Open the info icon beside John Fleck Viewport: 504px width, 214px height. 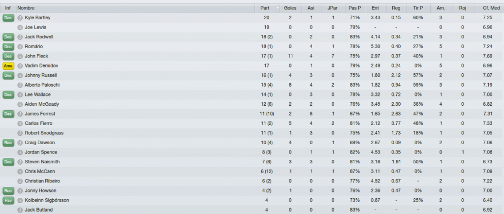click(20, 57)
